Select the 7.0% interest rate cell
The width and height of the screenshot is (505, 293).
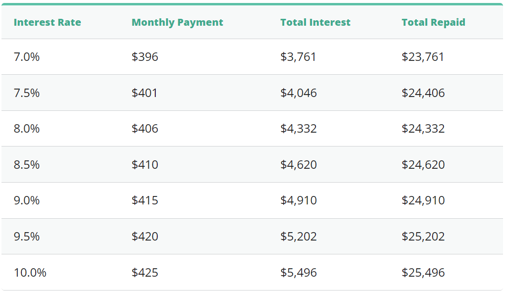coord(27,57)
